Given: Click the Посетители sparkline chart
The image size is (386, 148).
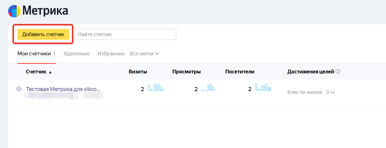Looking at the screenshot, I should click(263, 87).
